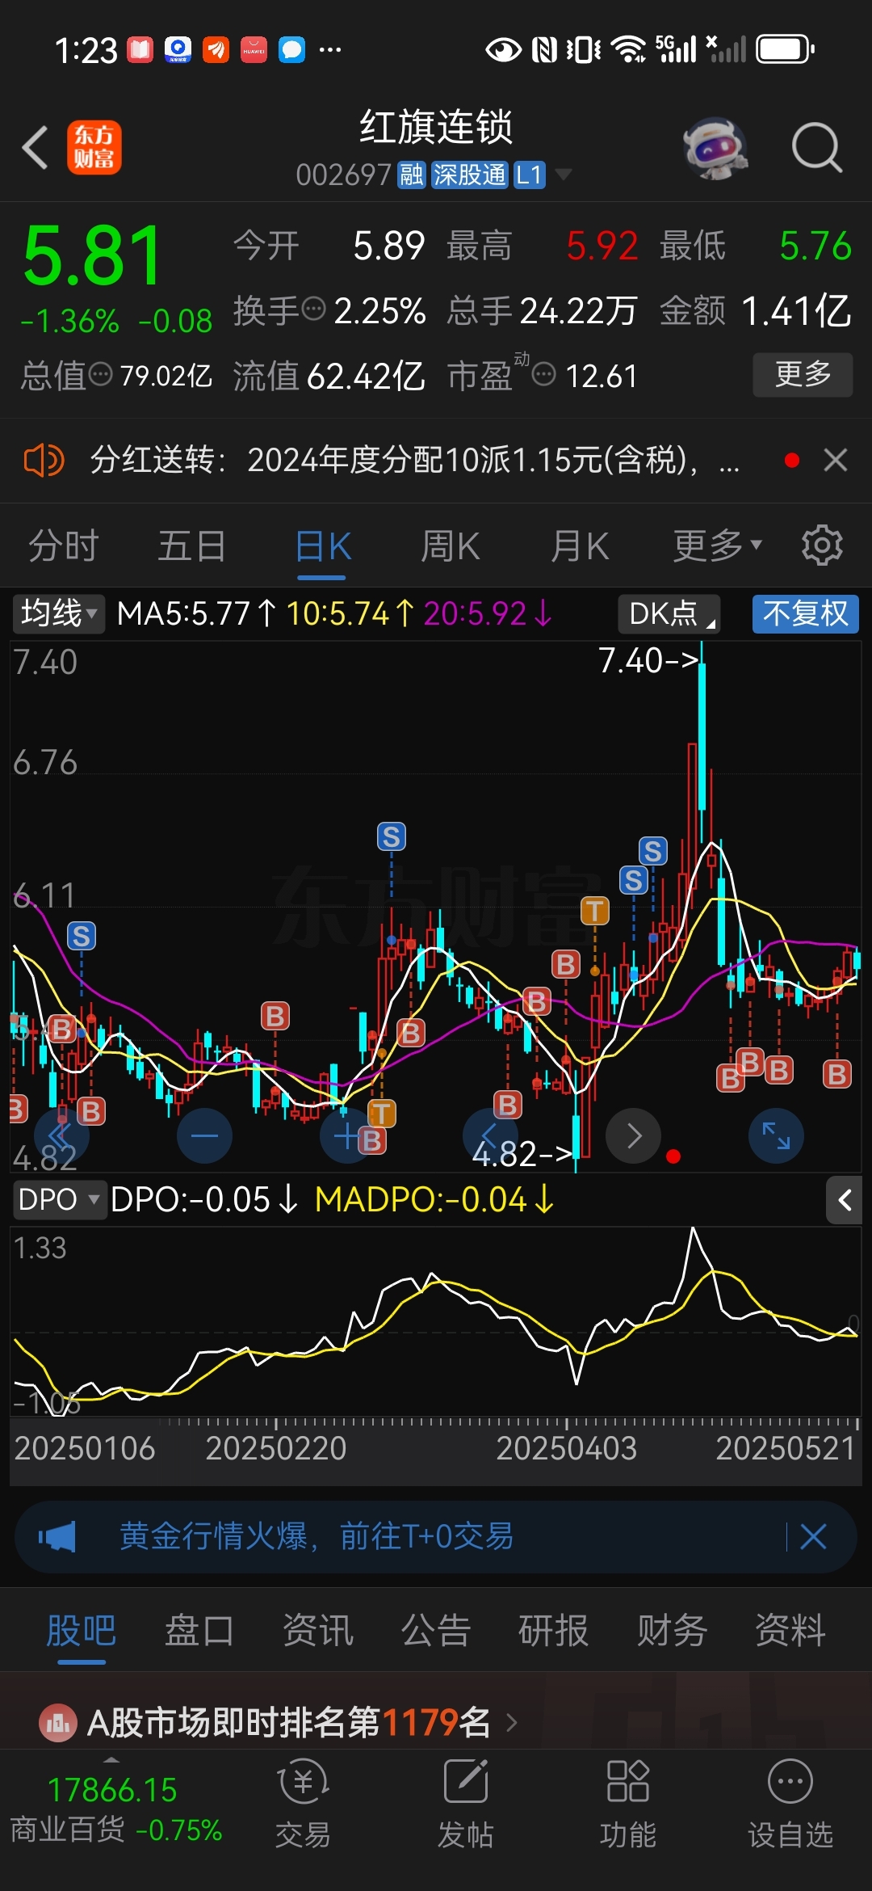Image resolution: width=872 pixels, height=1891 pixels.
Task: Open the 东方财富 home logo
Action: 94,148
